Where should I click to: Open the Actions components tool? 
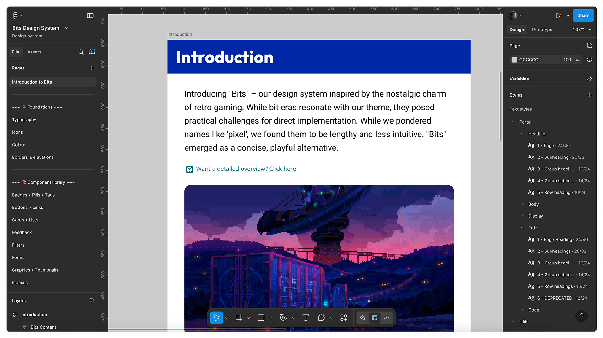tap(344, 318)
